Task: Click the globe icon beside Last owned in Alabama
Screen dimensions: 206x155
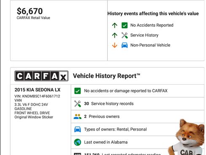Action: pos(77,142)
